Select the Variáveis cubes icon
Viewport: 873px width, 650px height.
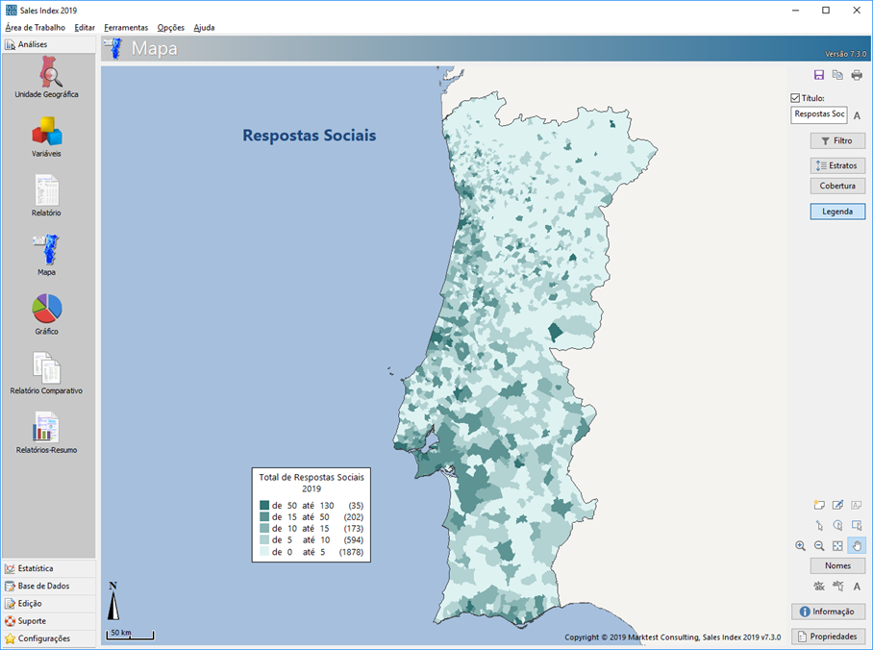click(47, 137)
